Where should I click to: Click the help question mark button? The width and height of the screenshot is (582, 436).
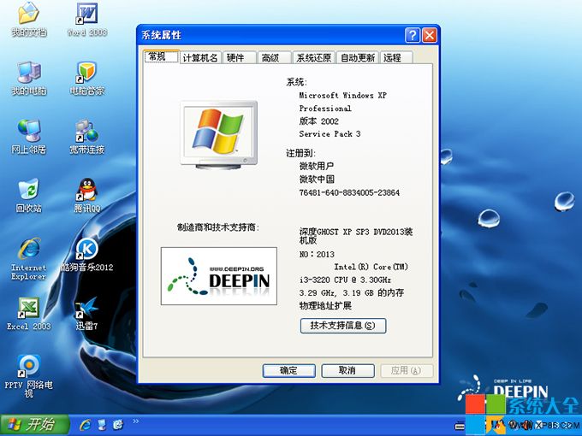[413, 35]
